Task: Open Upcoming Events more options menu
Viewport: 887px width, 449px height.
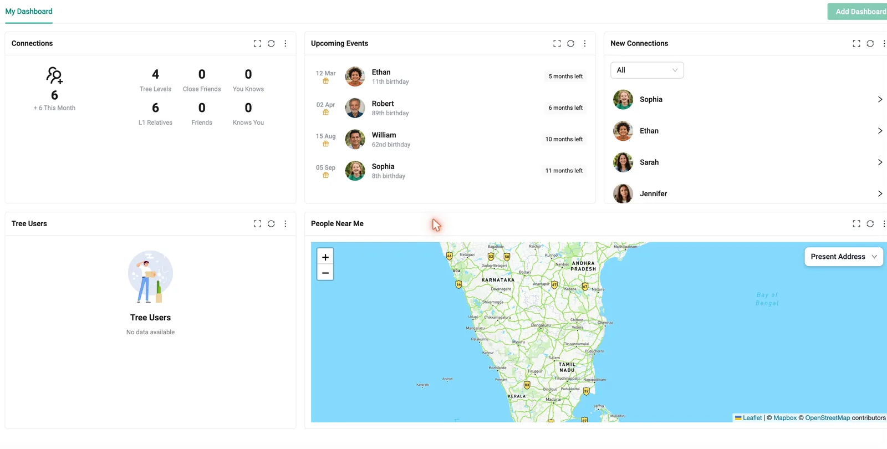Action: (585, 43)
